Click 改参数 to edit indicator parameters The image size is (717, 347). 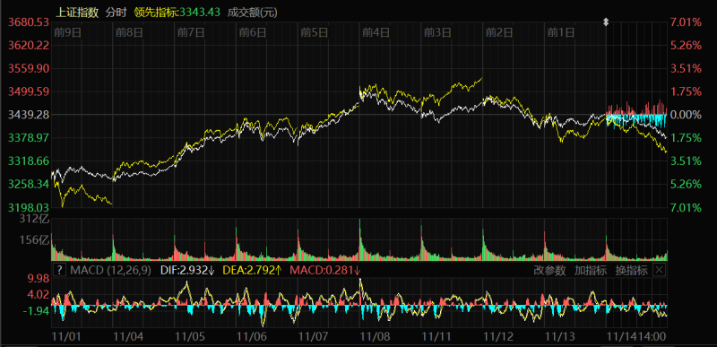coord(549,270)
